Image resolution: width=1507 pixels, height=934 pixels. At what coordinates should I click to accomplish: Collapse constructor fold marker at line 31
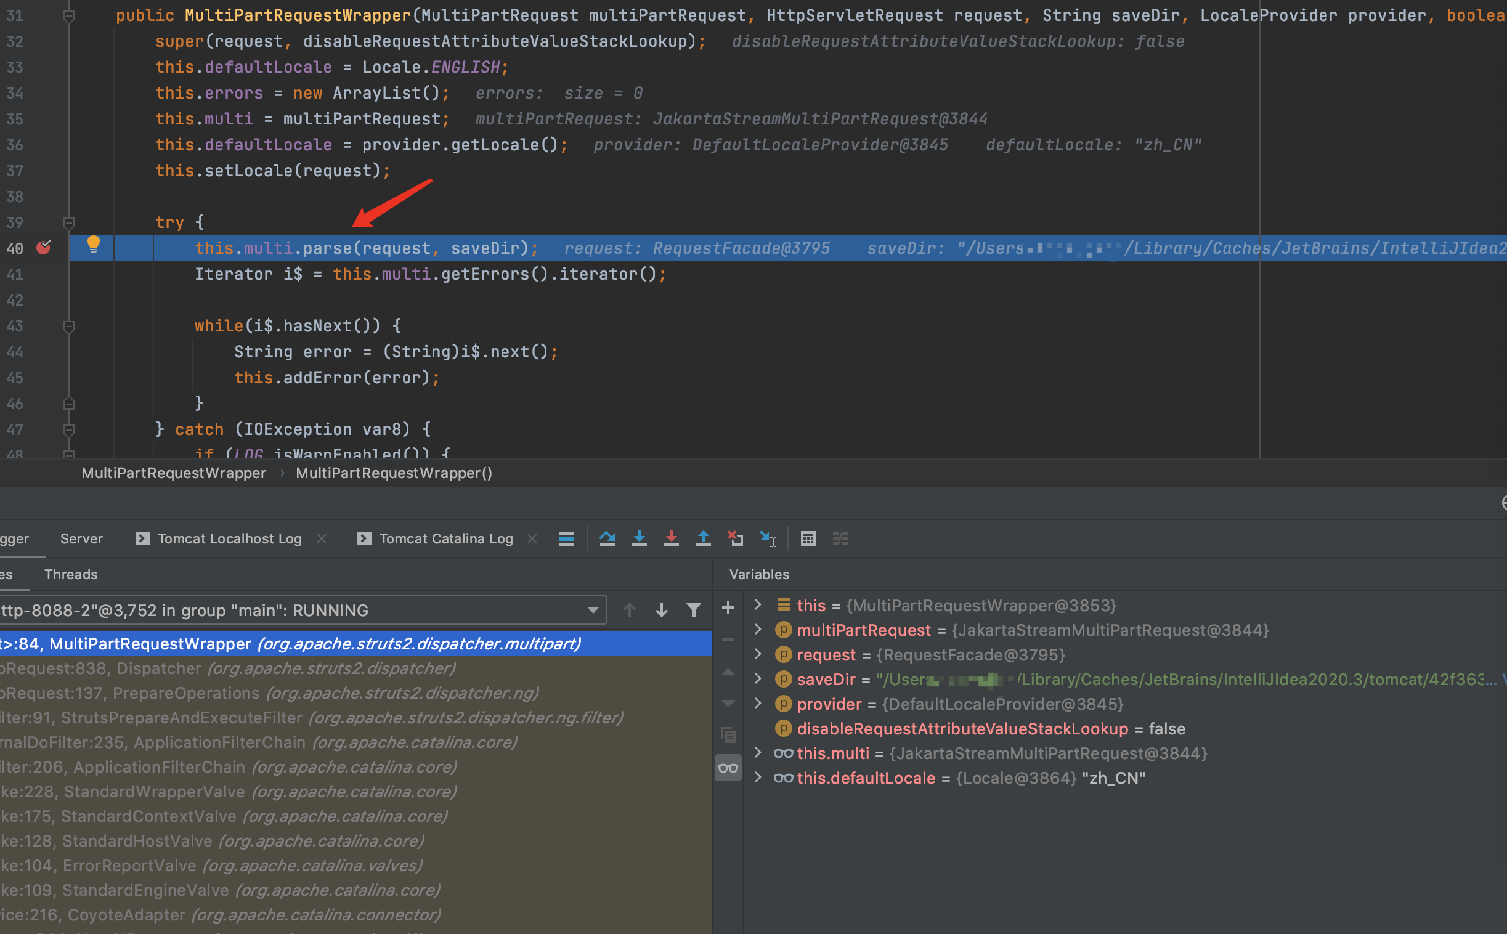click(x=69, y=16)
